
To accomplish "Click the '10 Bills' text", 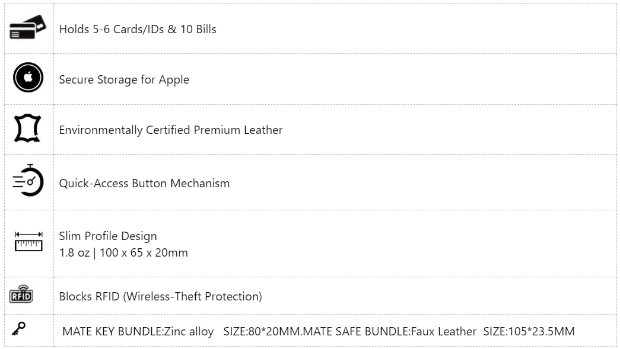I will (198, 29).
